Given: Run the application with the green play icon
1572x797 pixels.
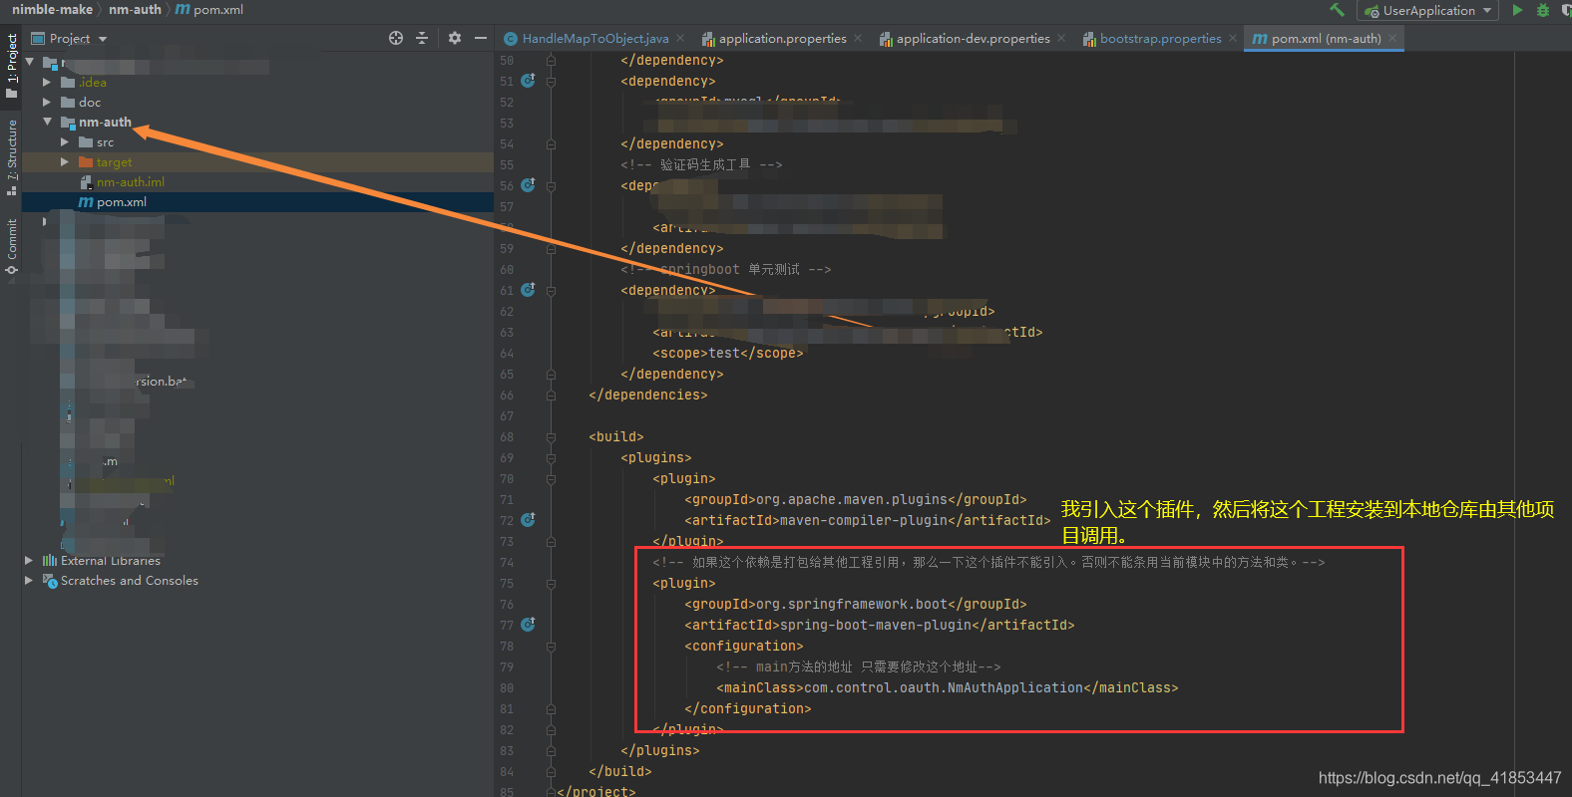Looking at the screenshot, I should [x=1517, y=10].
